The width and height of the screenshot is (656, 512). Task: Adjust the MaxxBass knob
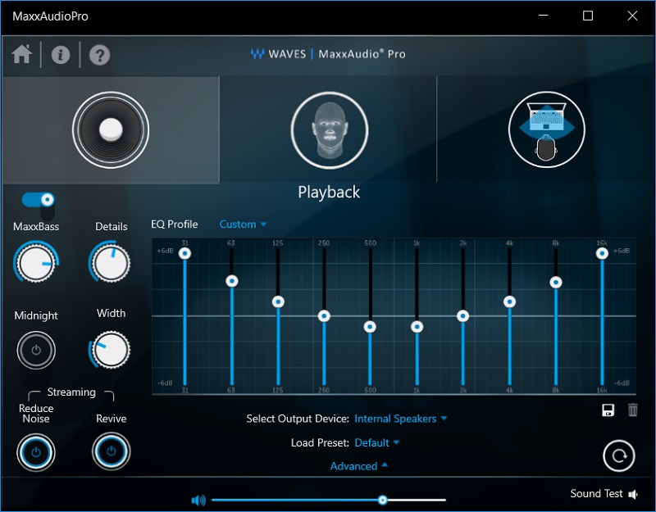tap(36, 263)
